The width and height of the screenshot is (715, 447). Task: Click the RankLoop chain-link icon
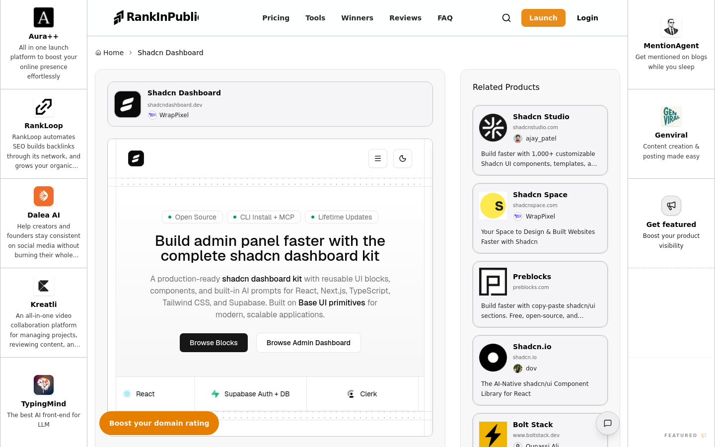point(44,107)
